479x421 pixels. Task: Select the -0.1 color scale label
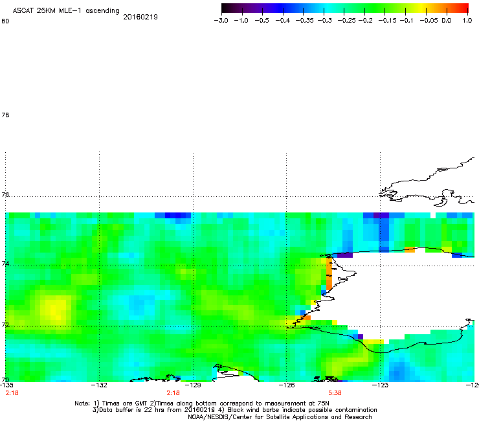click(x=407, y=21)
